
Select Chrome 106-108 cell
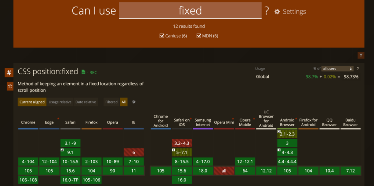[28, 180]
